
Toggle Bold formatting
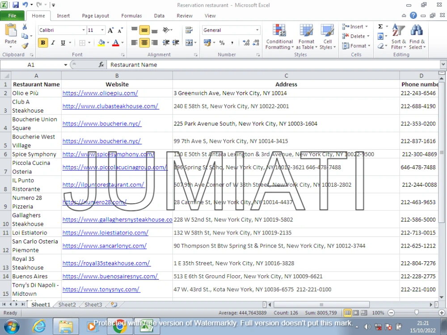coord(43,43)
